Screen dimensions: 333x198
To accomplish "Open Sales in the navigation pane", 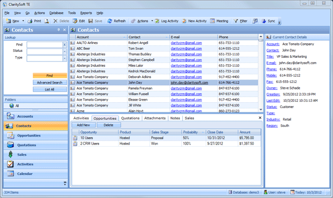I will coord(35,155).
